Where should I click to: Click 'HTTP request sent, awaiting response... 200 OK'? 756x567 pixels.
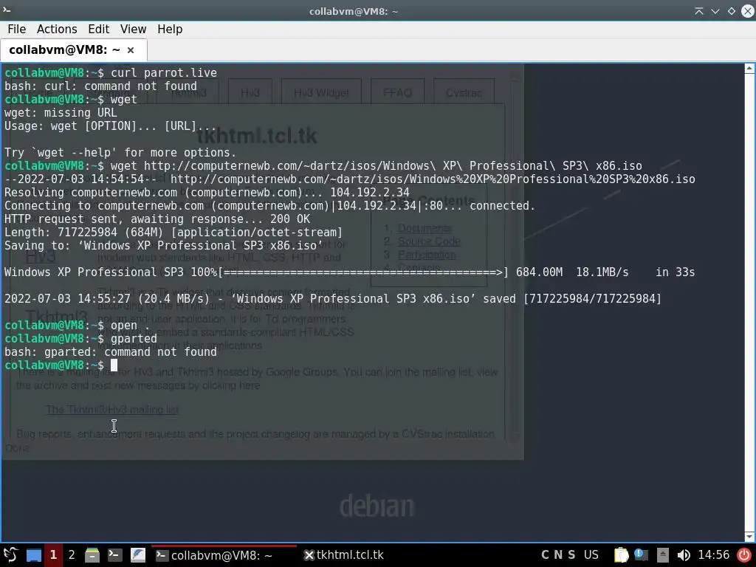click(157, 219)
